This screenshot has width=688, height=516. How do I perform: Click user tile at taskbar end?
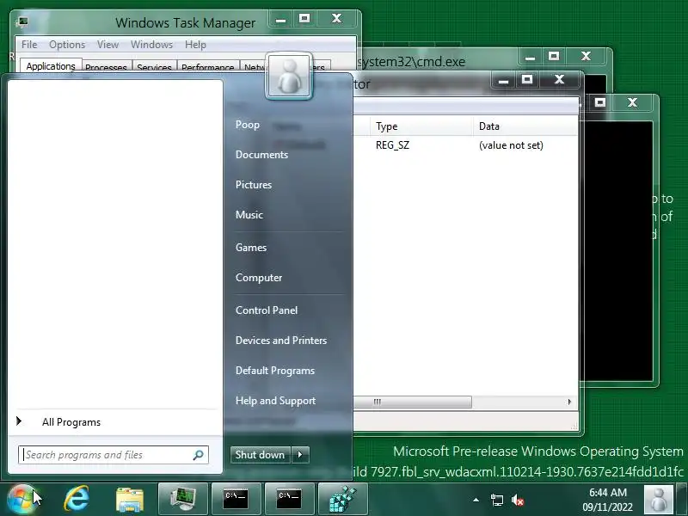[x=659, y=500]
